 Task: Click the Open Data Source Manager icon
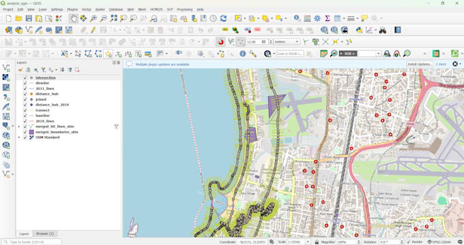pyautogui.click(x=9, y=30)
